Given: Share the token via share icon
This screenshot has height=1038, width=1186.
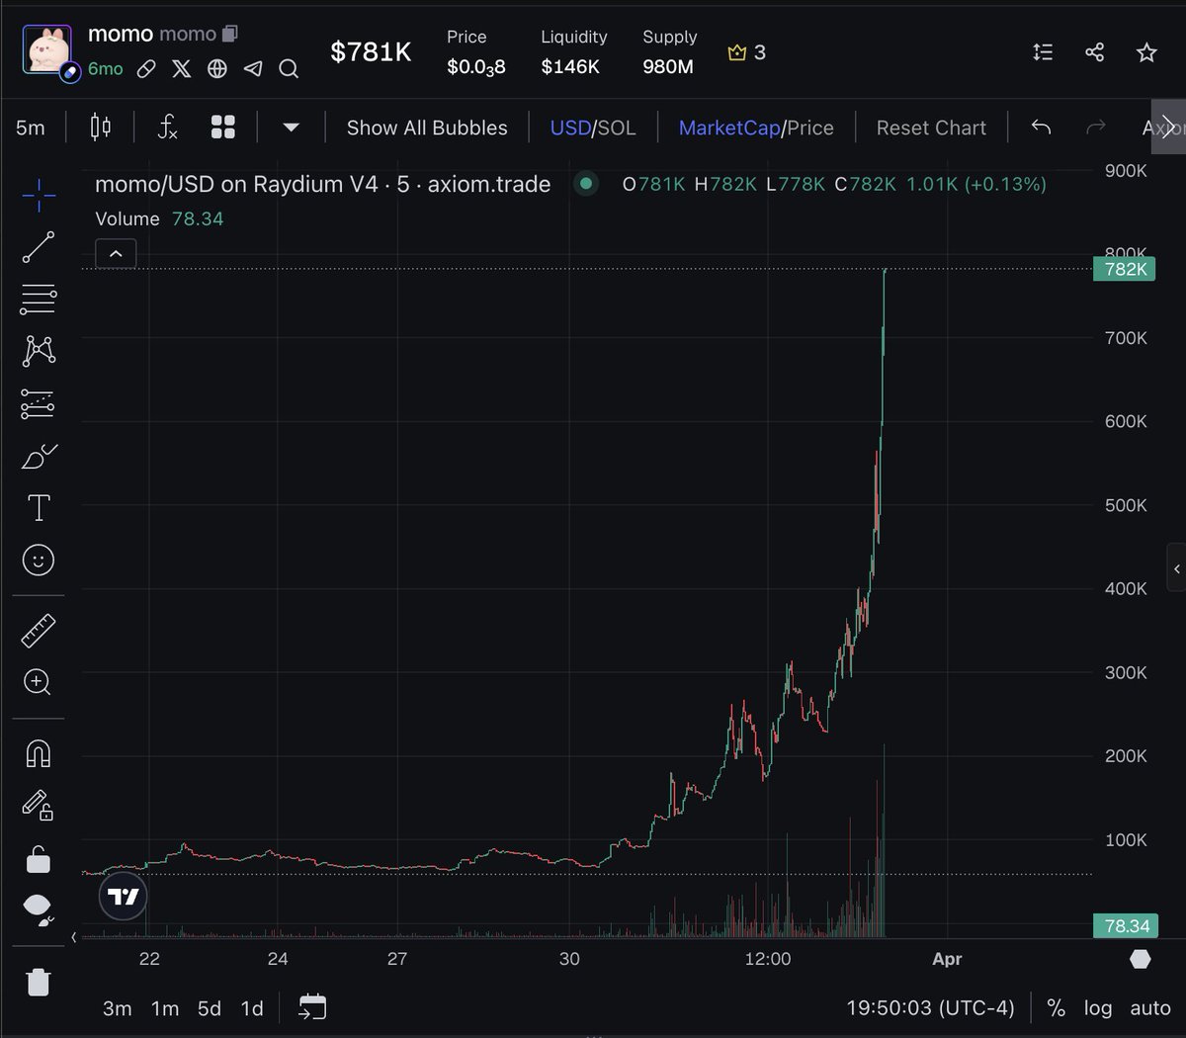Looking at the screenshot, I should 1094,52.
